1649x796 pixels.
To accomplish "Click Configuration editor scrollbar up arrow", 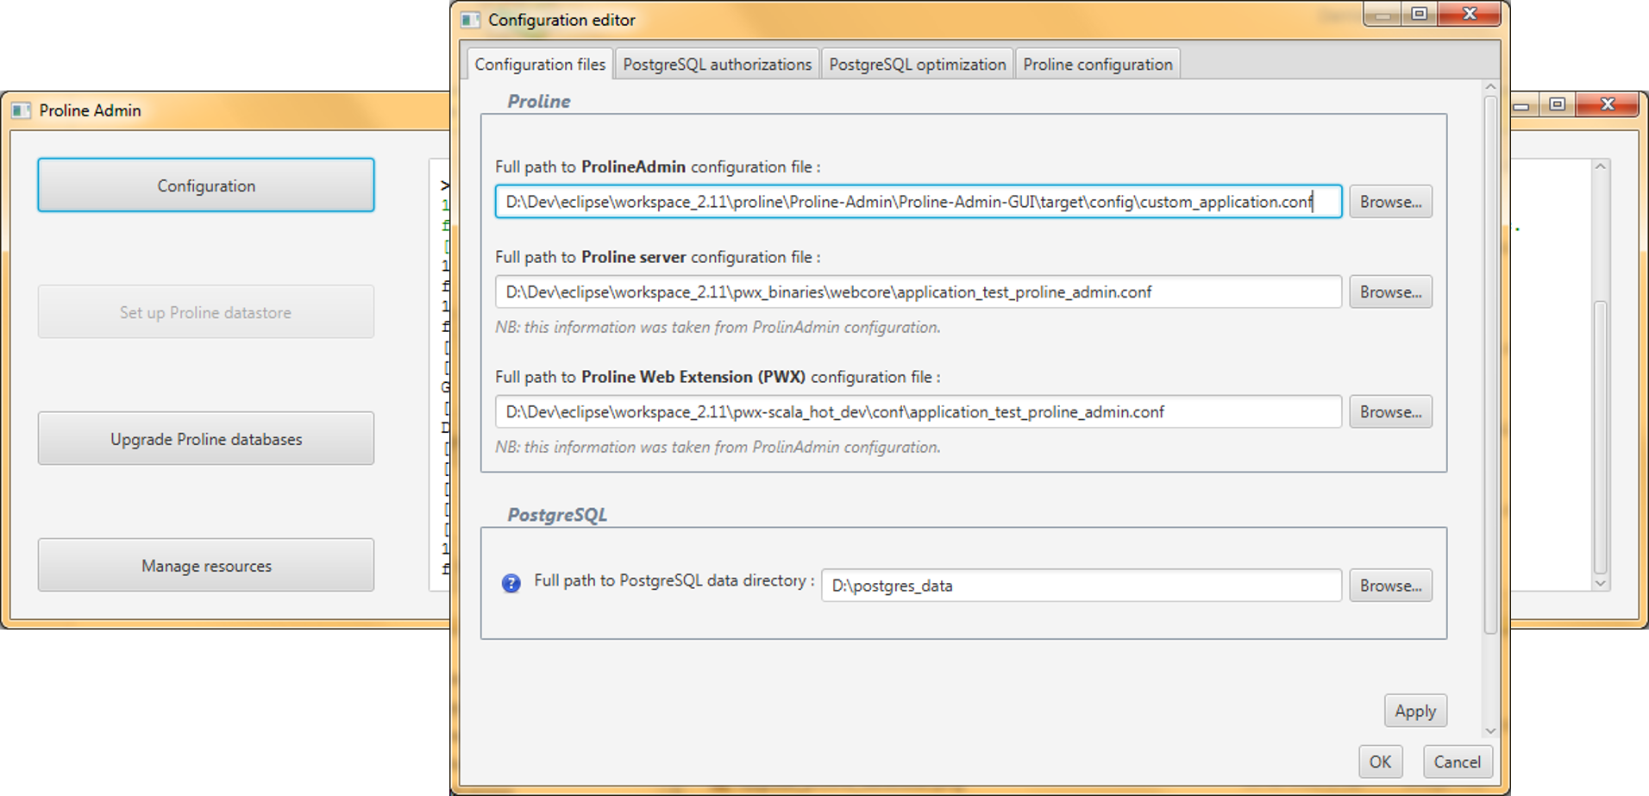I will pyautogui.click(x=1490, y=87).
